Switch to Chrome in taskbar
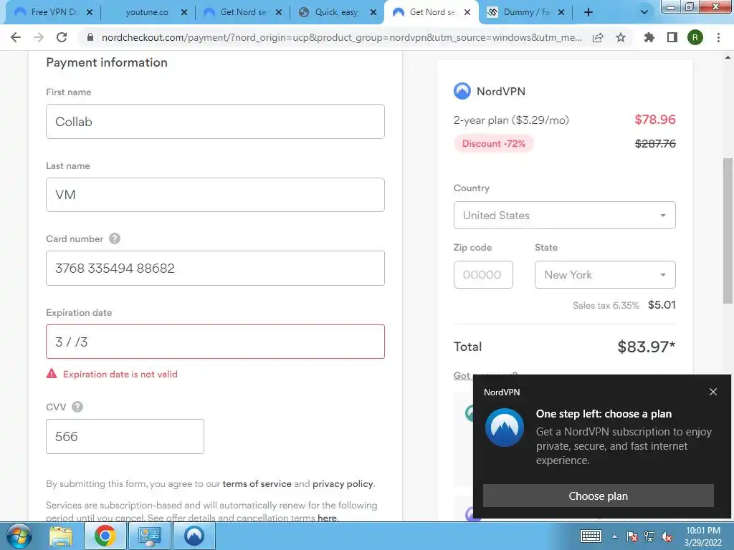 [x=105, y=536]
